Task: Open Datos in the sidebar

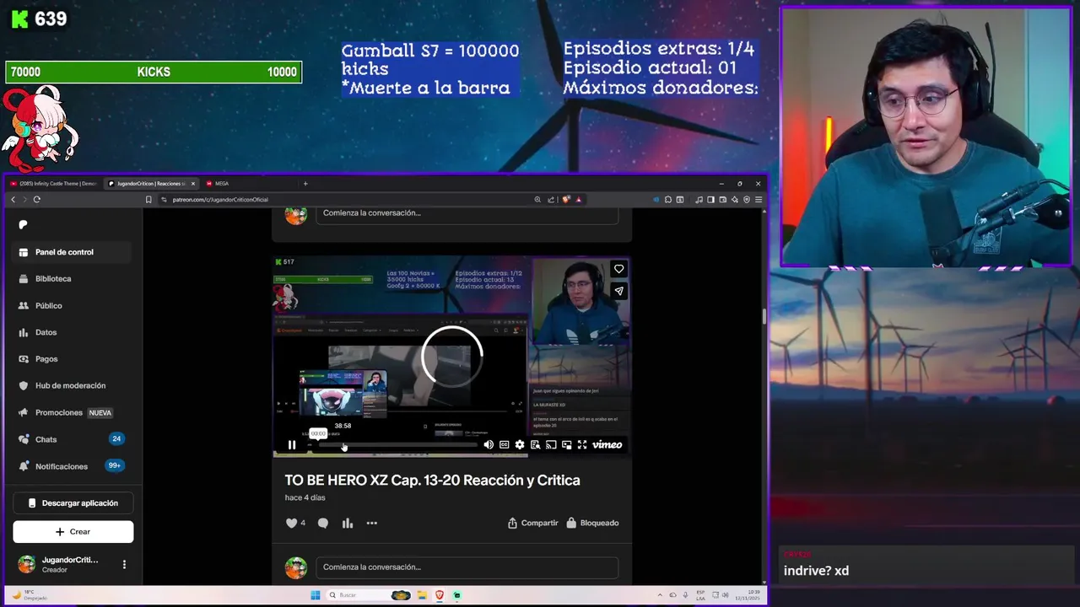Action: pos(72,332)
